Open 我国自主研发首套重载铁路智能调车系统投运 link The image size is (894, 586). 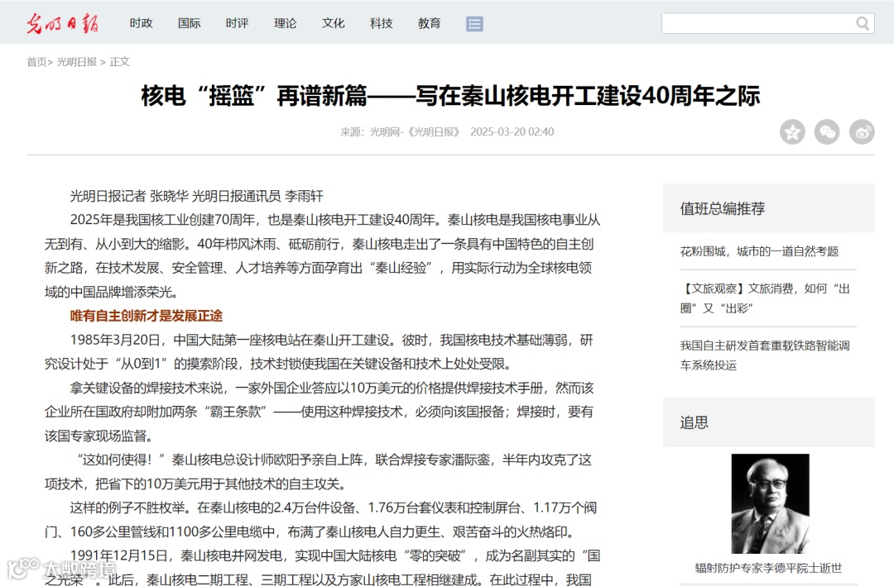[765, 355]
